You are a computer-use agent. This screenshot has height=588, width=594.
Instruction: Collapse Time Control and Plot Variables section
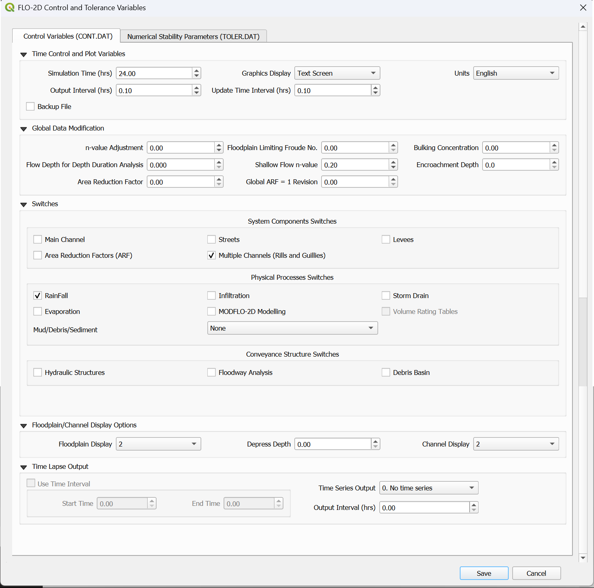pos(24,54)
